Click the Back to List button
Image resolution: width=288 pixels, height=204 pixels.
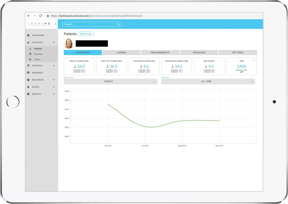(86, 34)
